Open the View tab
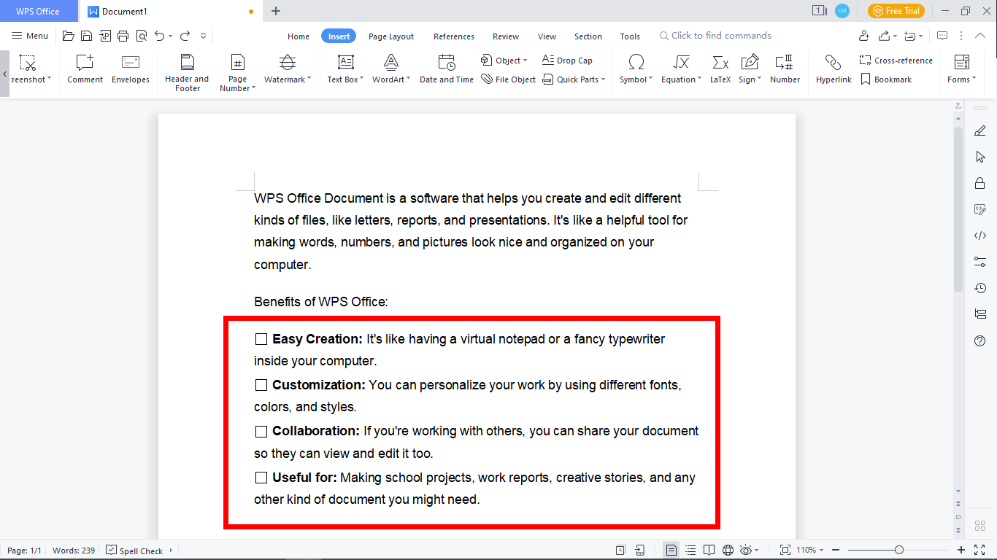The width and height of the screenshot is (997, 560). 547,36
